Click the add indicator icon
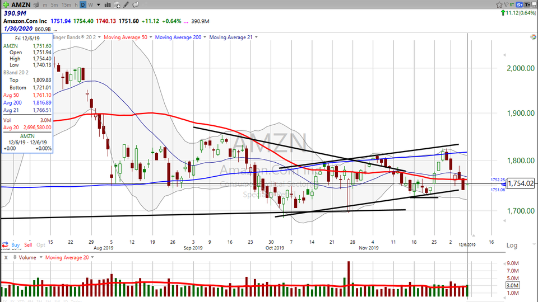This screenshot has height=302, width=538. pos(117,5)
